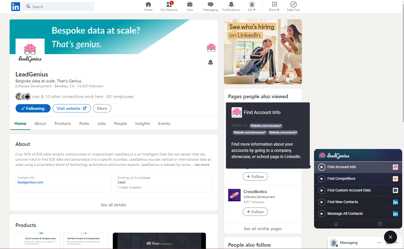Select the Products tab
The image size is (404, 249).
(63, 124)
